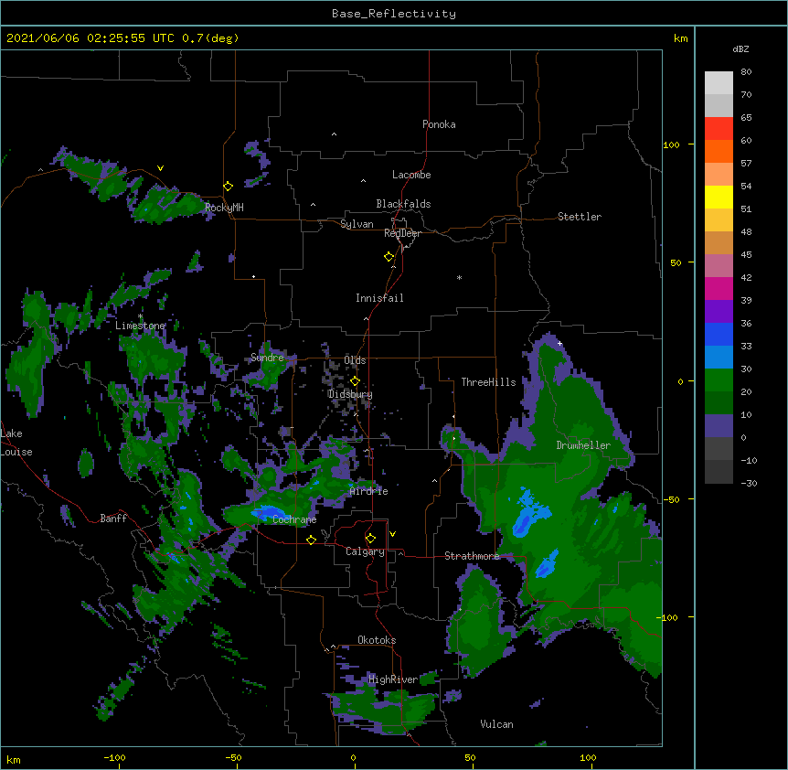Select the slate 0-10 dBZ legend swatch

(x=719, y=426)
